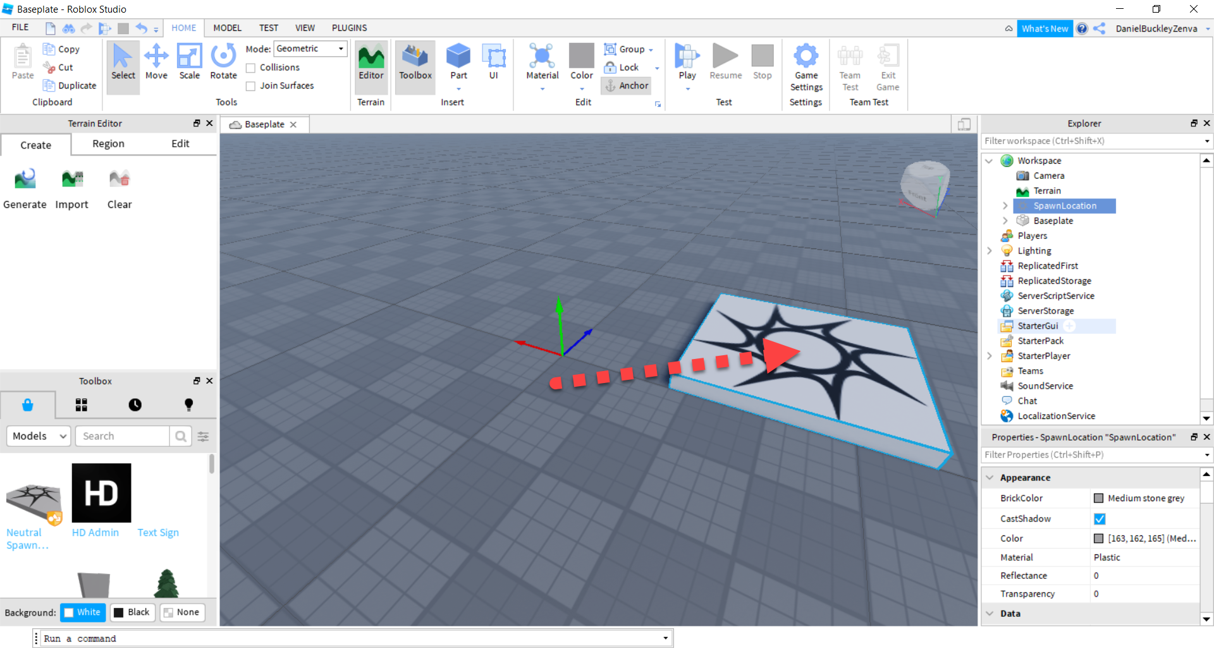Click the Lock tool
The image size is (1214, 651).
(x=622, y=67)
